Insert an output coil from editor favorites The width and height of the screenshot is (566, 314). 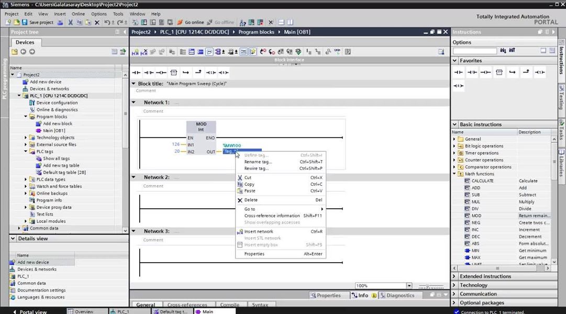tap(161, 73)
